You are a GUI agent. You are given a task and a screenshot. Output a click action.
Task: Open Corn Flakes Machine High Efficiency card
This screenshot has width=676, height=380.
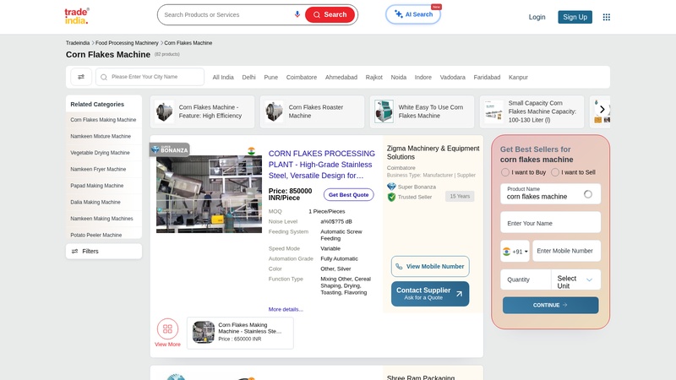(x=202, y=111)
